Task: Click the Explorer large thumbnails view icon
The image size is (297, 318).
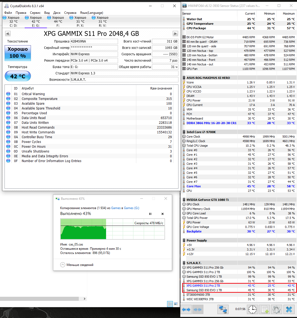Action: 176,304
